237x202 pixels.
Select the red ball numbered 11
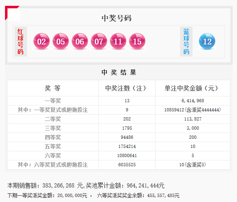tap(118, 41)
